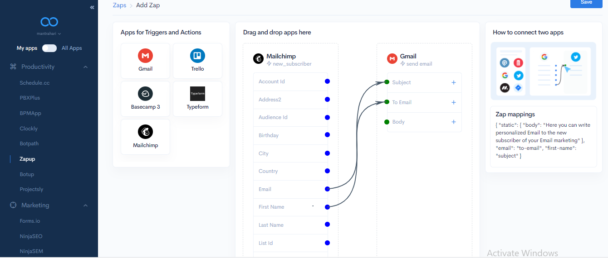Viewport: 608px width, 258px height.
Task: Click the Marketing target icon
Action: click(13, 205)
